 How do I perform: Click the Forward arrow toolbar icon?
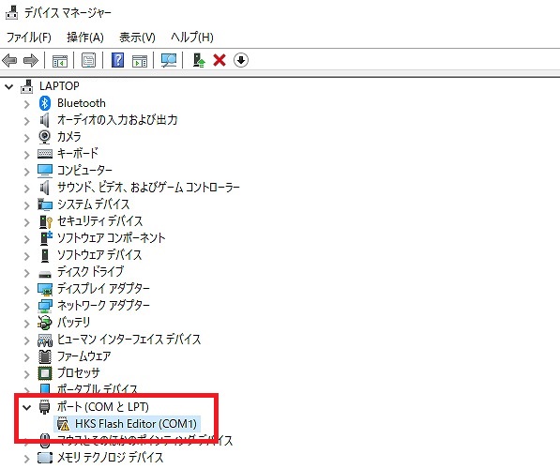coord(31,60)
